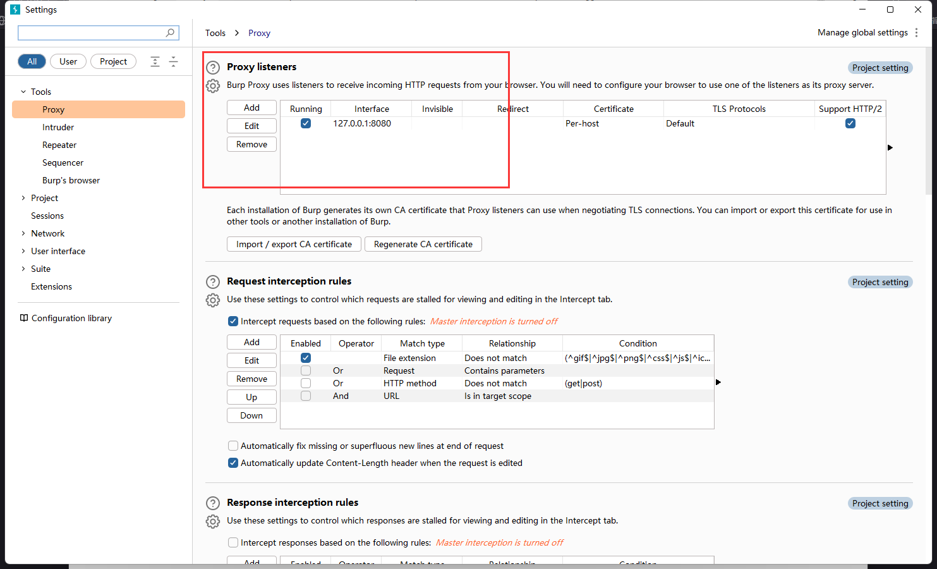Viewport: 937px width, 569px height.
Task: Enable the HTTP method rule checkbox
Action: [x=306, y=383]
